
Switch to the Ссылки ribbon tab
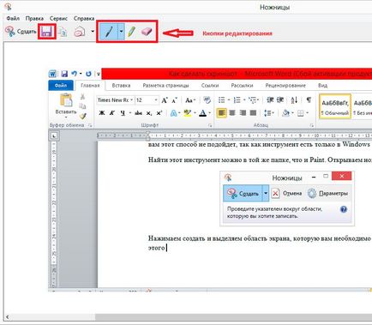[210, 86]
